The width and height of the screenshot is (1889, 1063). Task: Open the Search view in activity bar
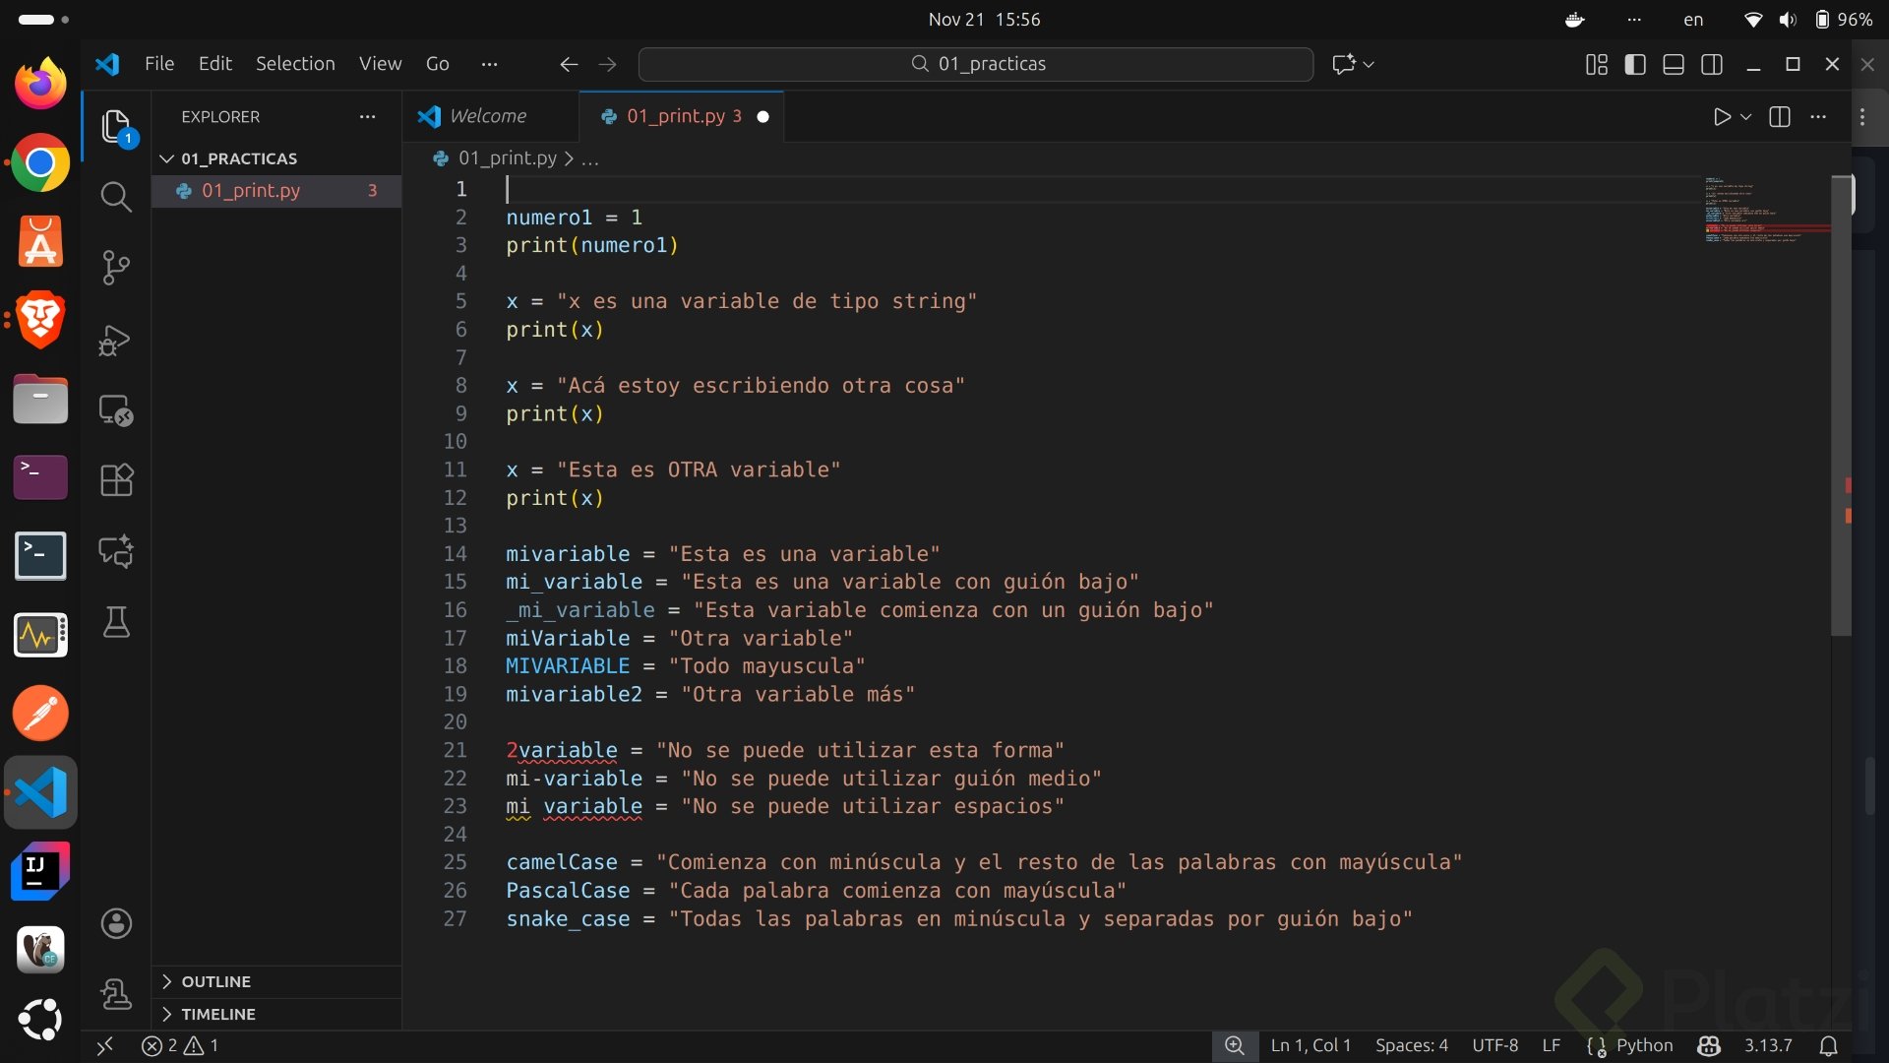click(116, 197)
